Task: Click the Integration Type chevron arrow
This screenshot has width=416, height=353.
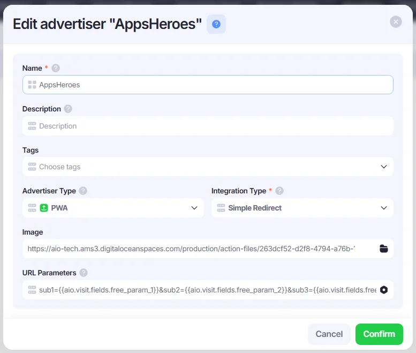Action: (384, 208)
